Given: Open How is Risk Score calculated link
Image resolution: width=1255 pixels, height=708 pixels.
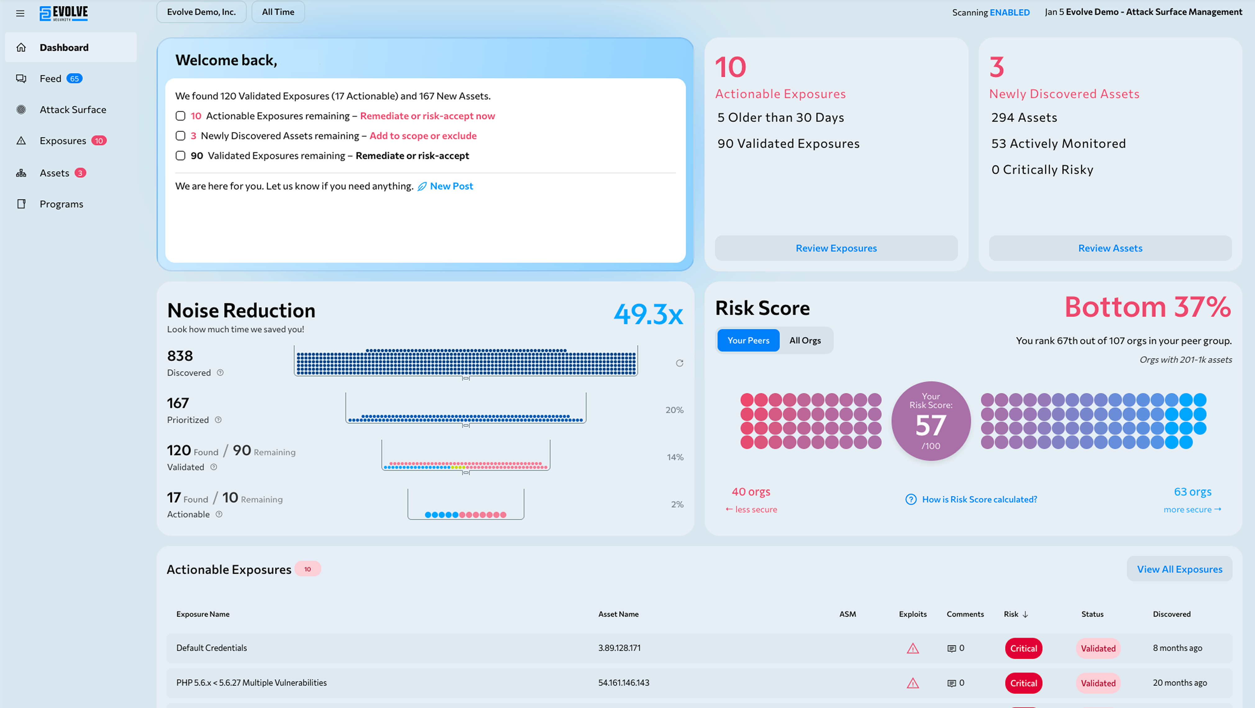Looking at the screenshot, I should [x=979, y=499].
